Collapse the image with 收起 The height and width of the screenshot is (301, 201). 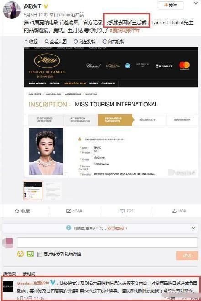coord(31,41)
